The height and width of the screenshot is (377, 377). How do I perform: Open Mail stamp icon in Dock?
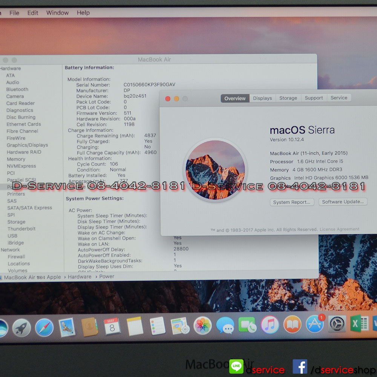67,327
